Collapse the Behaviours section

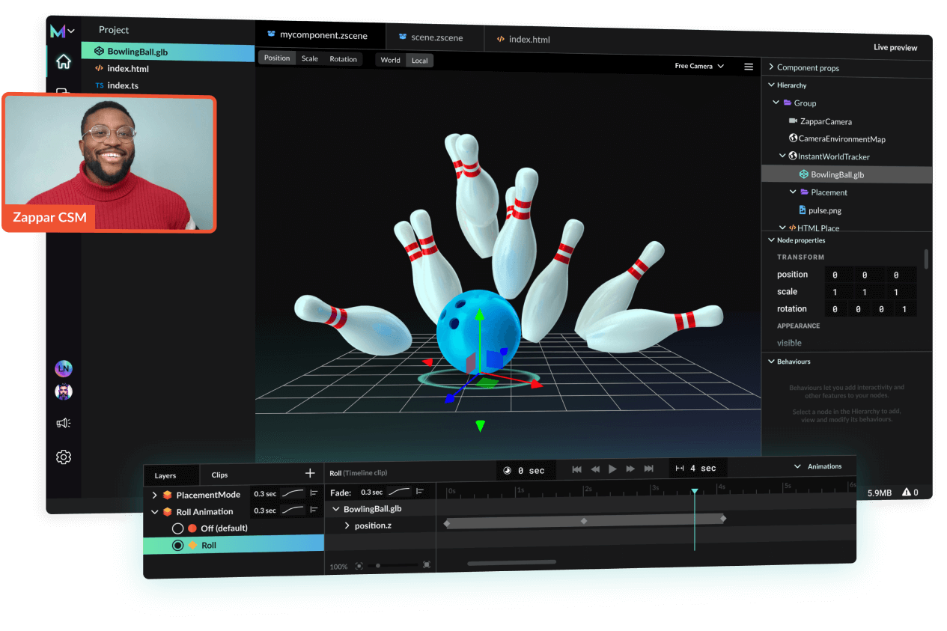tap(771, 362)
